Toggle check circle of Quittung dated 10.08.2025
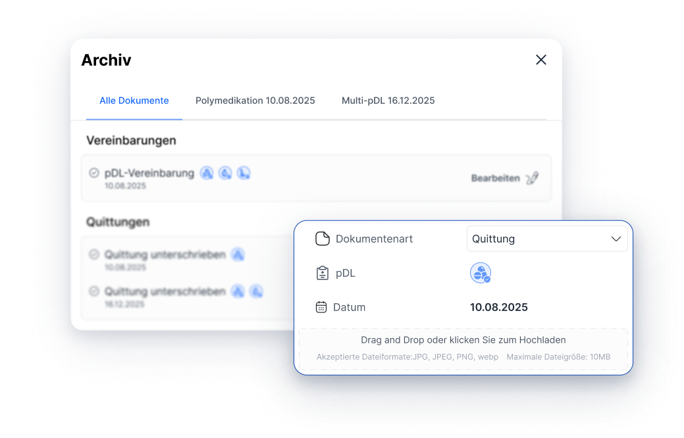 94,255
